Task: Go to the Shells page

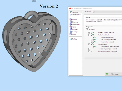Action: click(x=74, y=34)
